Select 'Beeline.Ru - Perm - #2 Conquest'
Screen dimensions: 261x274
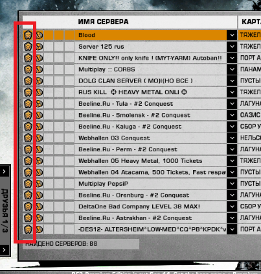point(128,149)
